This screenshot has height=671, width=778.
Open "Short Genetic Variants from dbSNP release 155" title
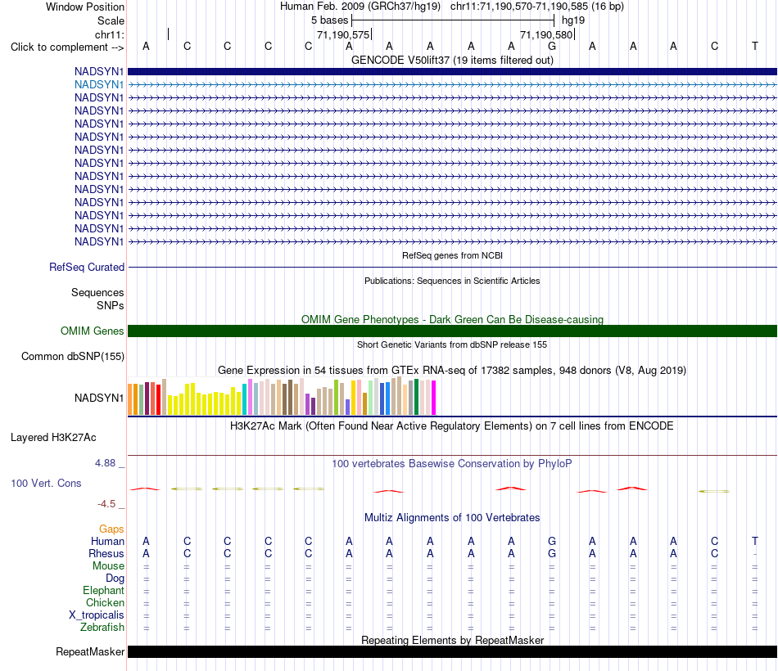pos(452,345)
